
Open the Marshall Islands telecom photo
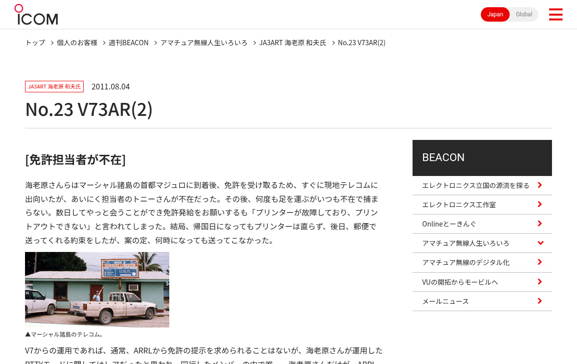click(97, 289)
